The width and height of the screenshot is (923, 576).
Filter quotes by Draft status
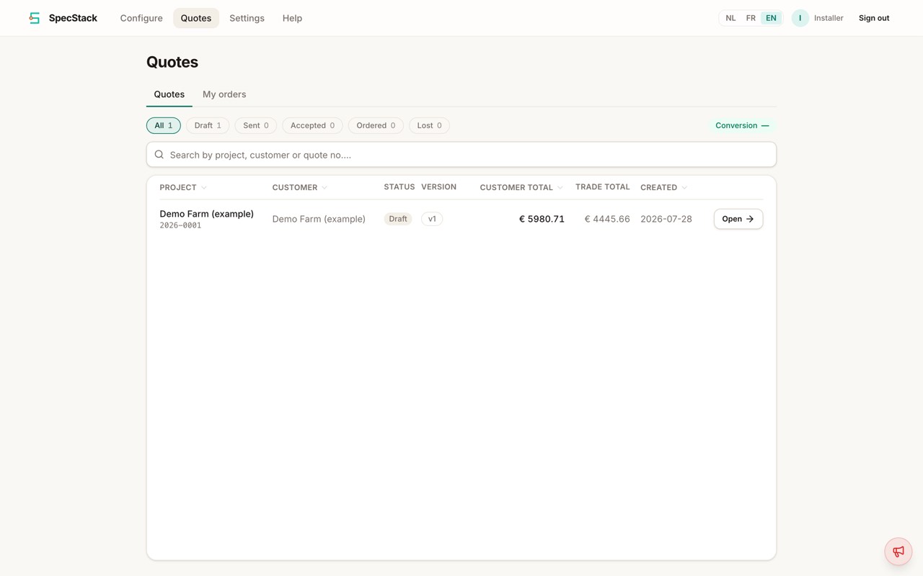208,125
